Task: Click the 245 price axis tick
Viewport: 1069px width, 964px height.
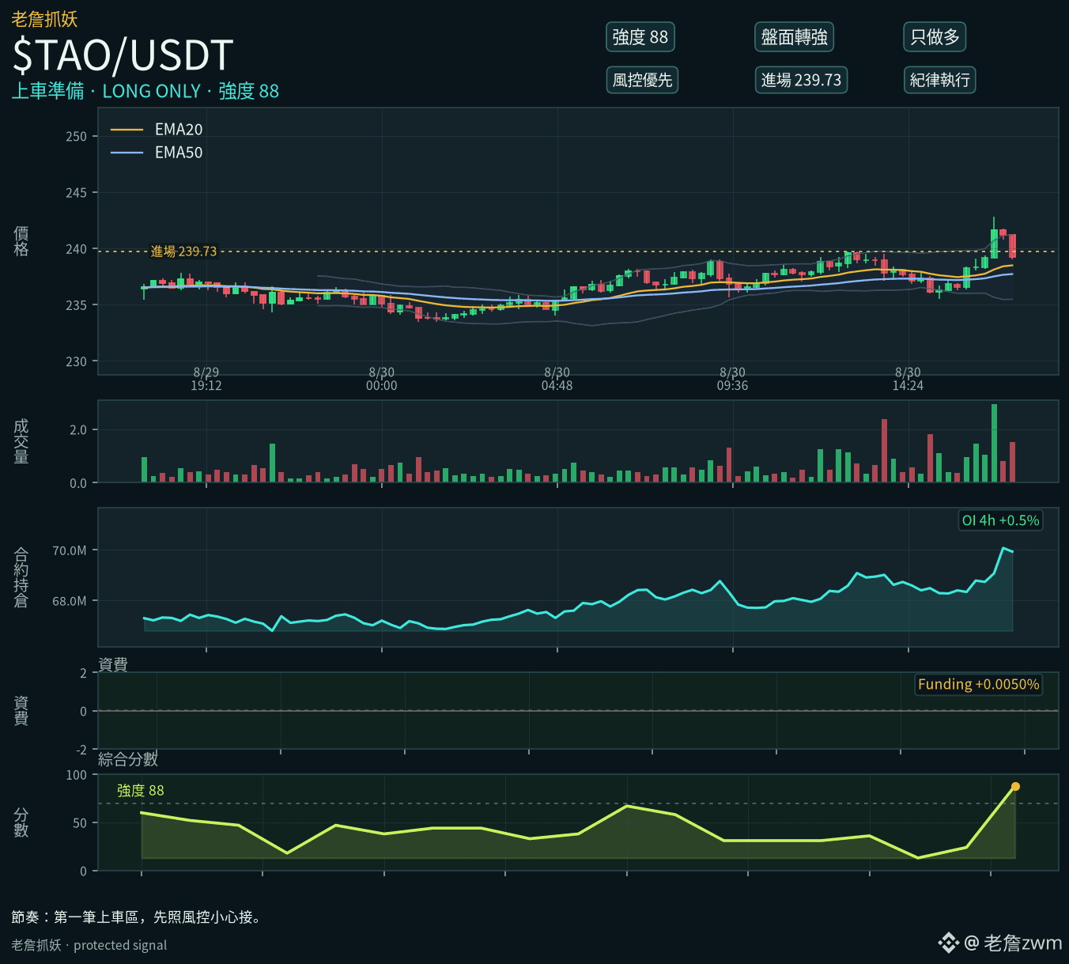Action: [x=76, y=193]
